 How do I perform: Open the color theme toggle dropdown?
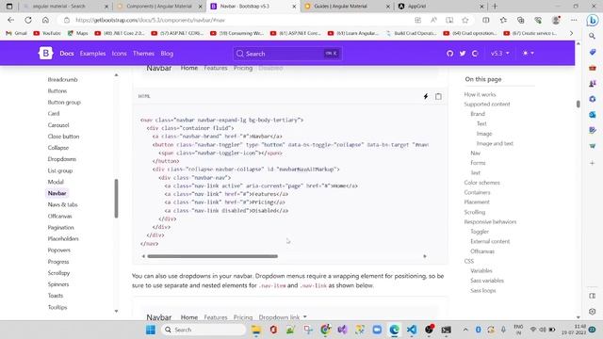pos(528,53)
